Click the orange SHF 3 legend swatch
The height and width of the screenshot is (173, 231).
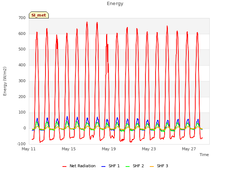pyautogui.click(x=152, y=167)
